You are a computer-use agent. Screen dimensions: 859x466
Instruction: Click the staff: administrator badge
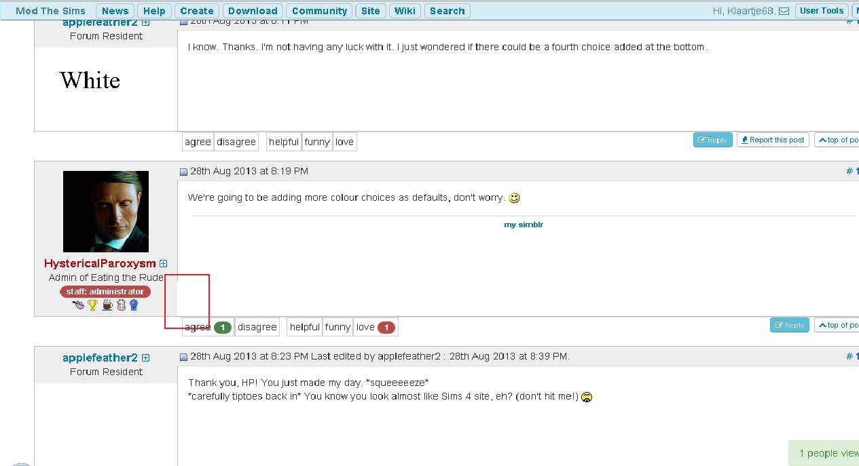point(106,291)
